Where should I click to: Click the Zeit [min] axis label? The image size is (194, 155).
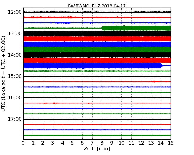97,148
